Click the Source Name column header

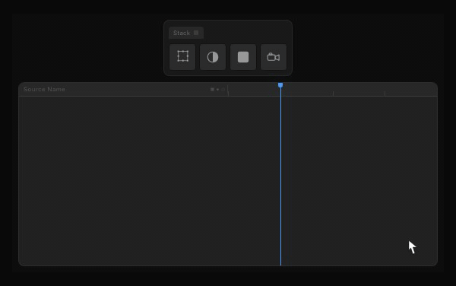pyautogui.click(x=44, y=89)
